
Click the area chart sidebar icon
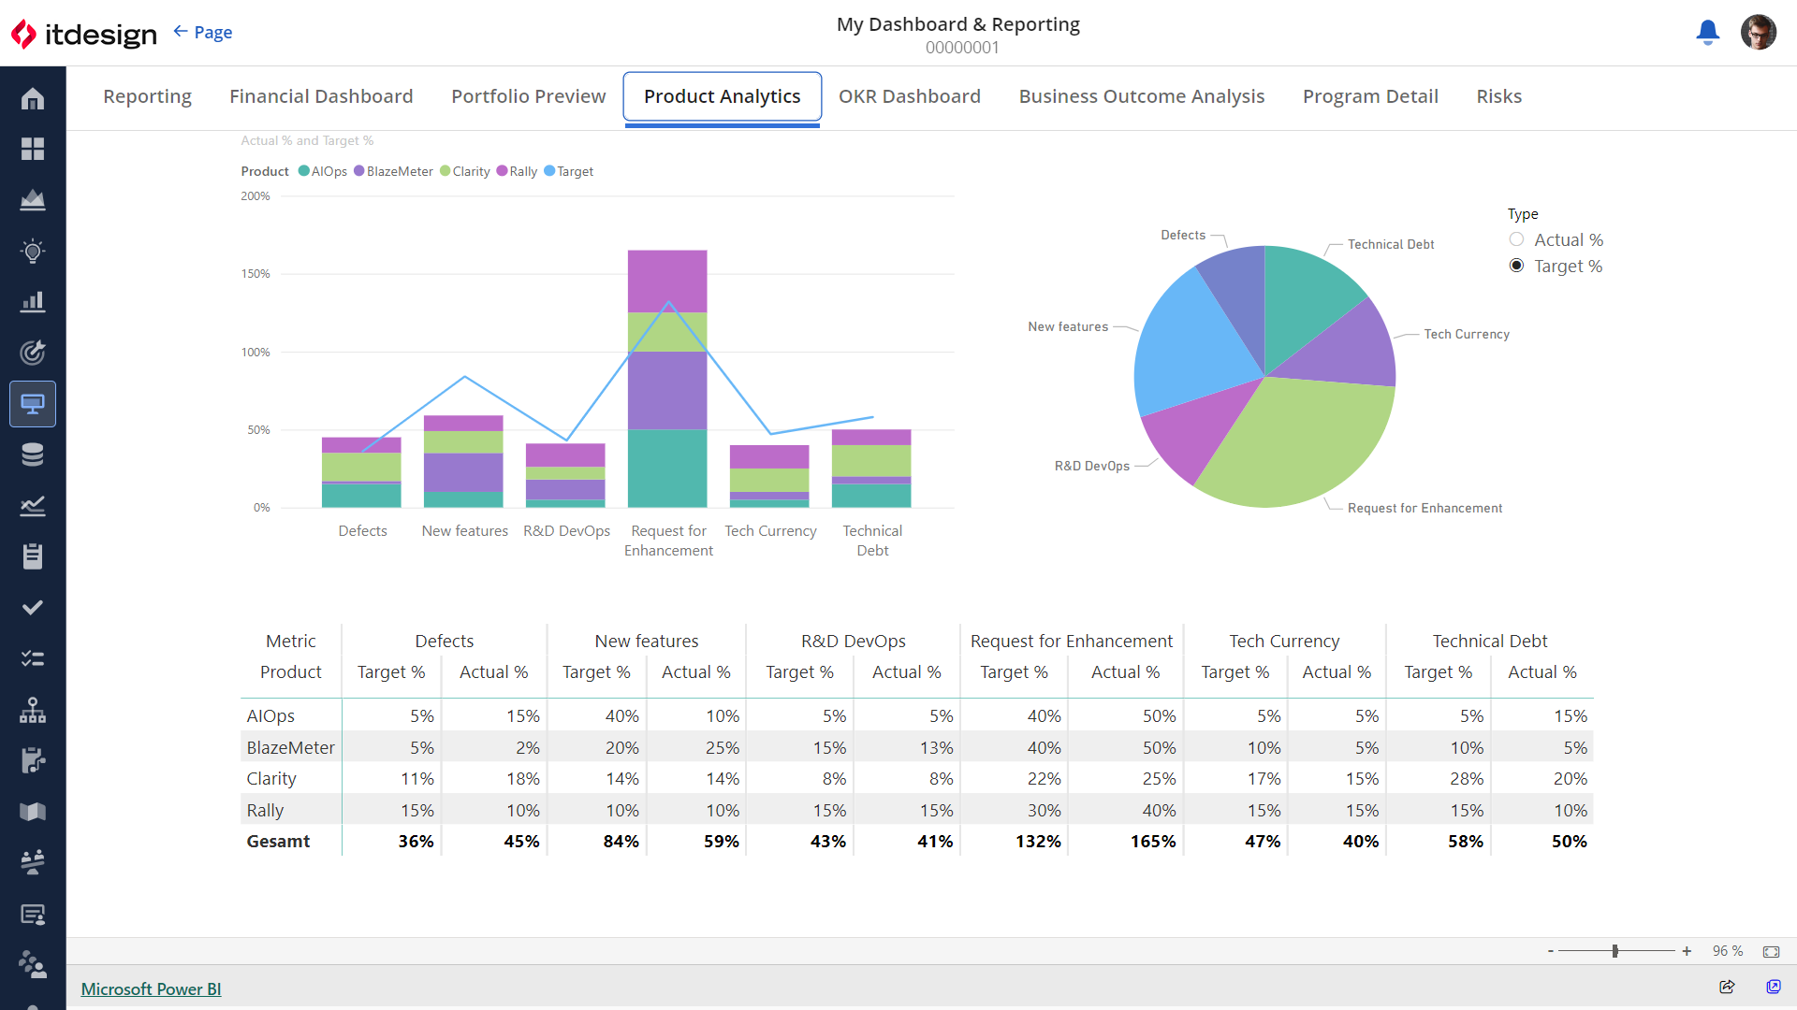[33, 200]
